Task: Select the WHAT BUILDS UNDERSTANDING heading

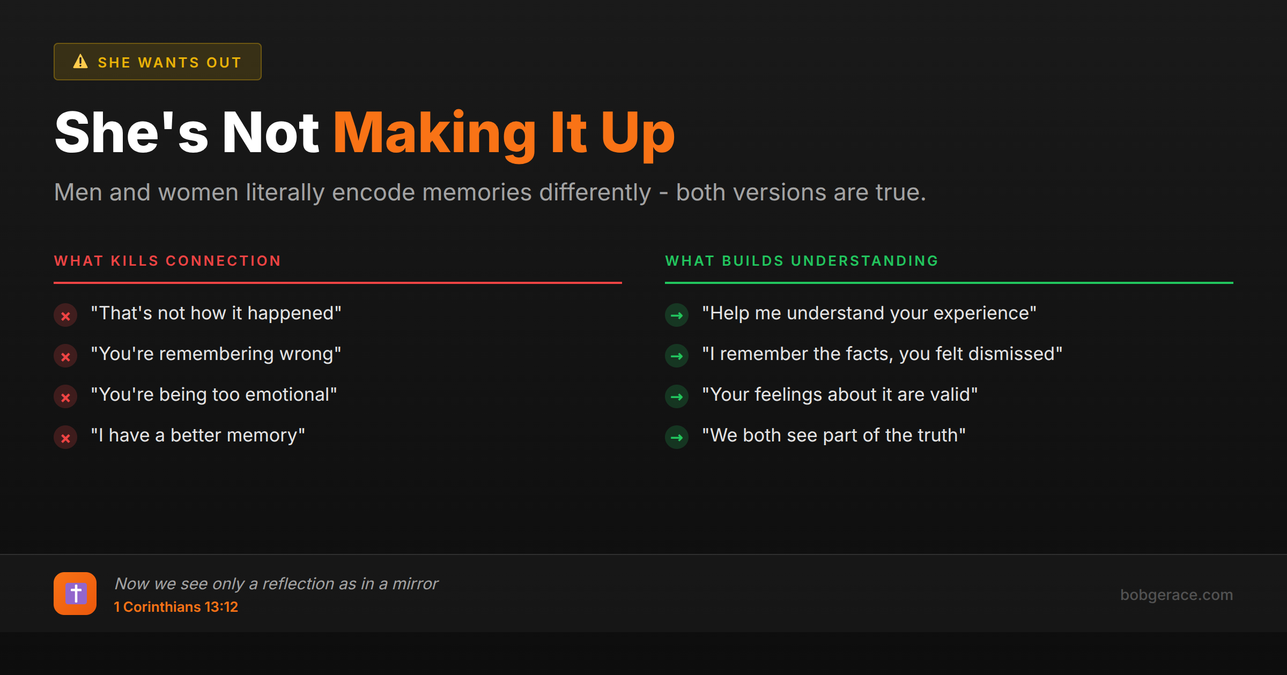Action: coord(802,261)
